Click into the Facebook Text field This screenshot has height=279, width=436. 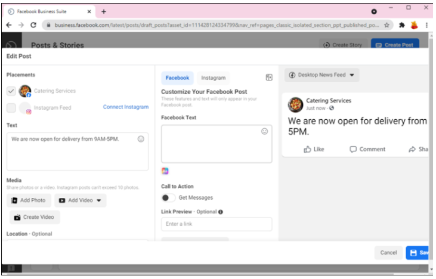[217, 144]
